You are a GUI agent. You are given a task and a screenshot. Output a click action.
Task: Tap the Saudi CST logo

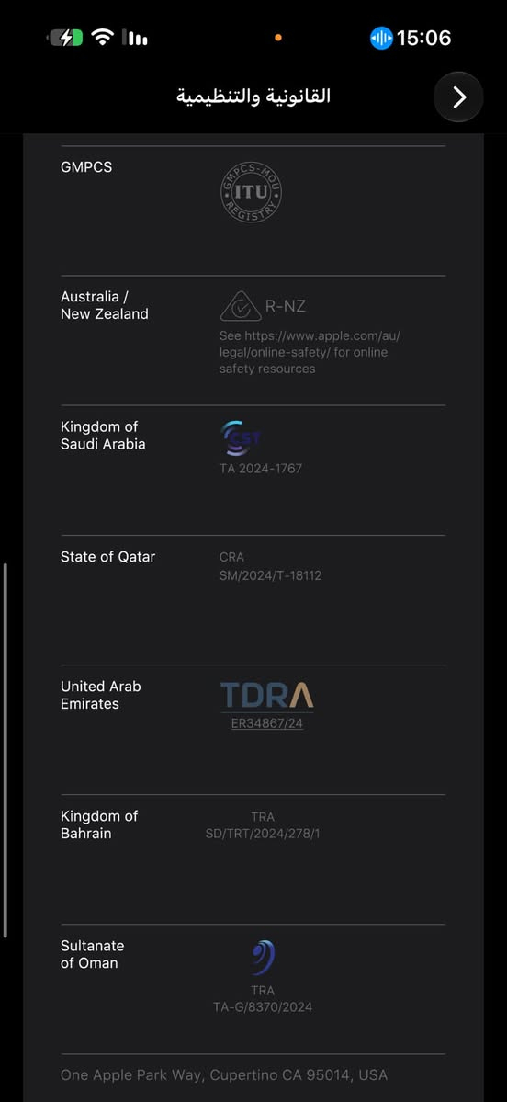(x=240, y=438)
